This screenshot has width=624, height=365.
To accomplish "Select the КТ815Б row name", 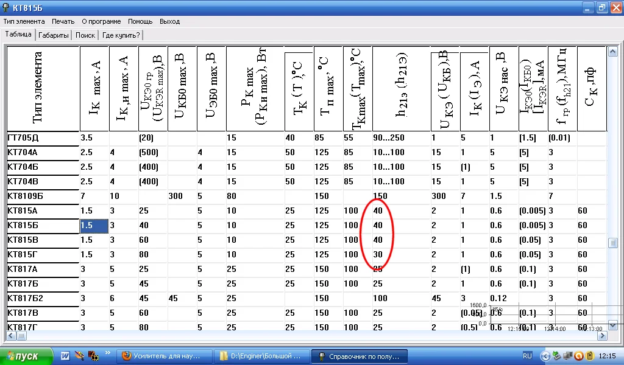I will click(43, 226).
